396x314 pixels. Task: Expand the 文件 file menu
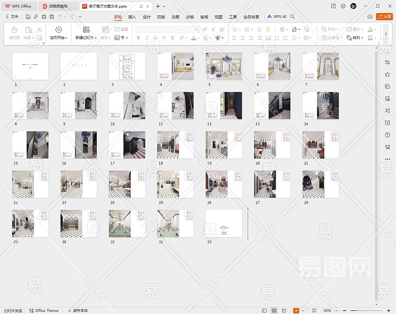pos(12,17)
